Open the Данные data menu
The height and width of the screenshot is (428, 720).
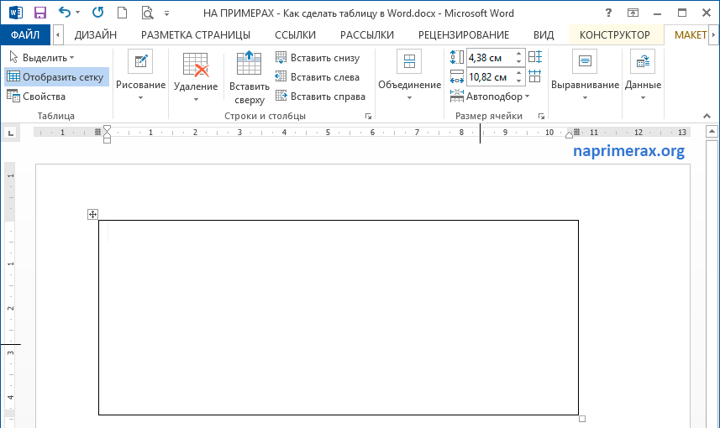pos(643,75)
